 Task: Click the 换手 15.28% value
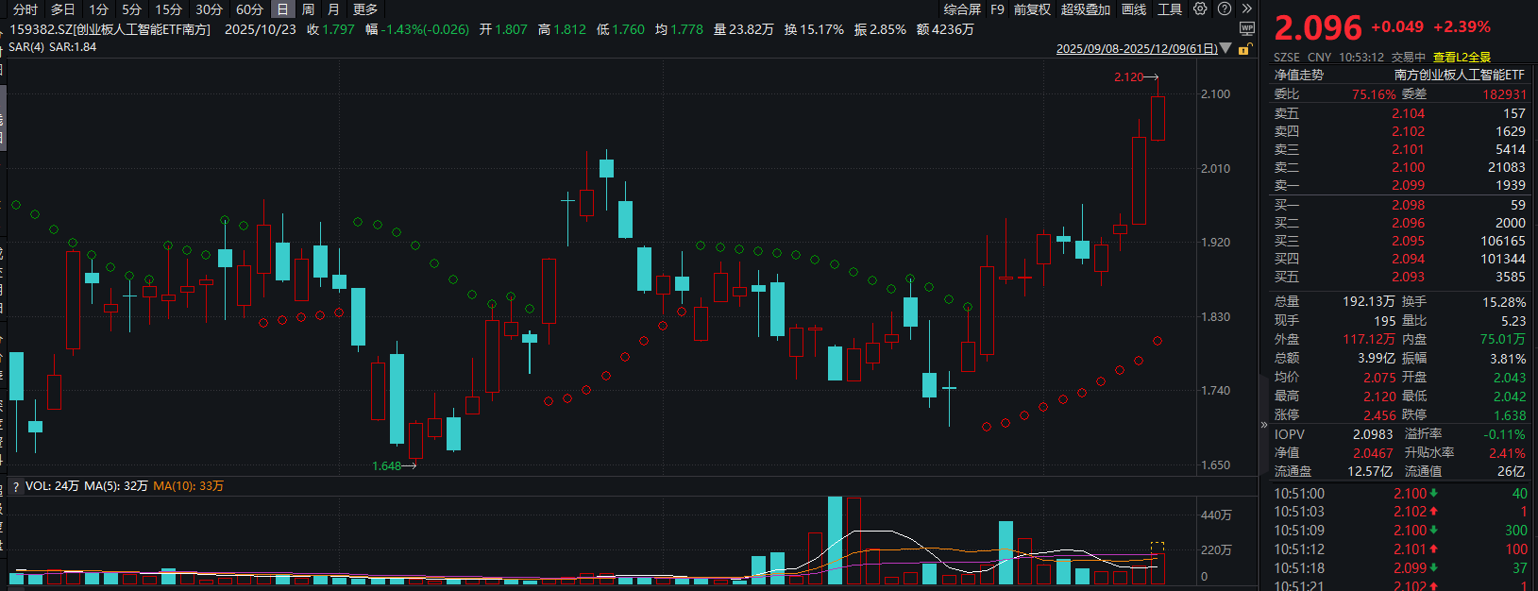tap(1504, 302)
